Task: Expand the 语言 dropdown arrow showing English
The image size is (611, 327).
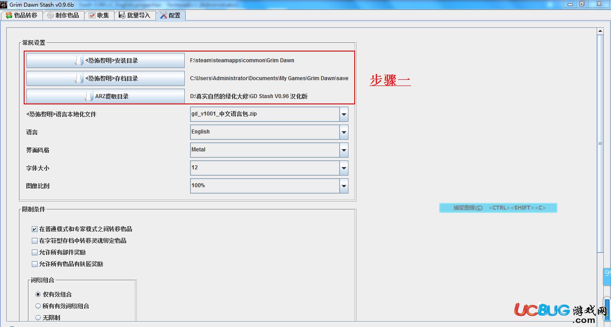Action: (x=344, y=132)
